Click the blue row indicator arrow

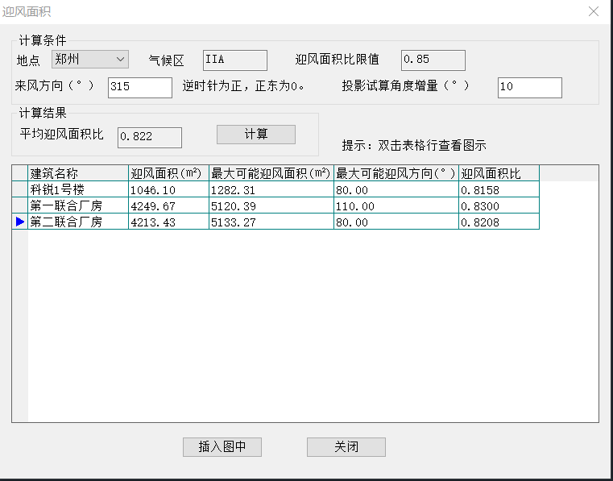[x=20, y=222]
